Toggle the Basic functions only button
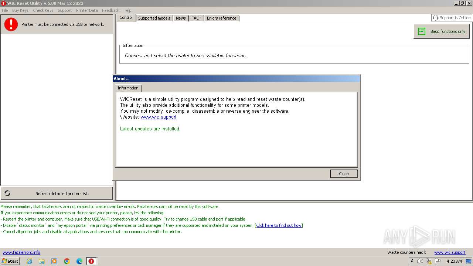473x266 pixels. tap(442, 31)
